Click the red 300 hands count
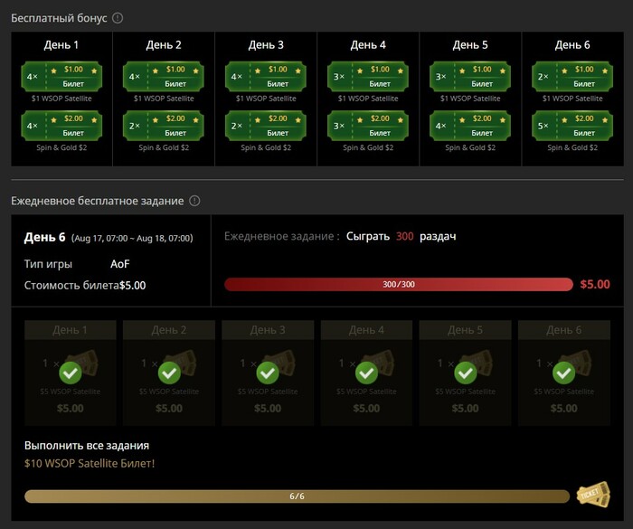Screen dimensions: 633x529 pos(404,236)
